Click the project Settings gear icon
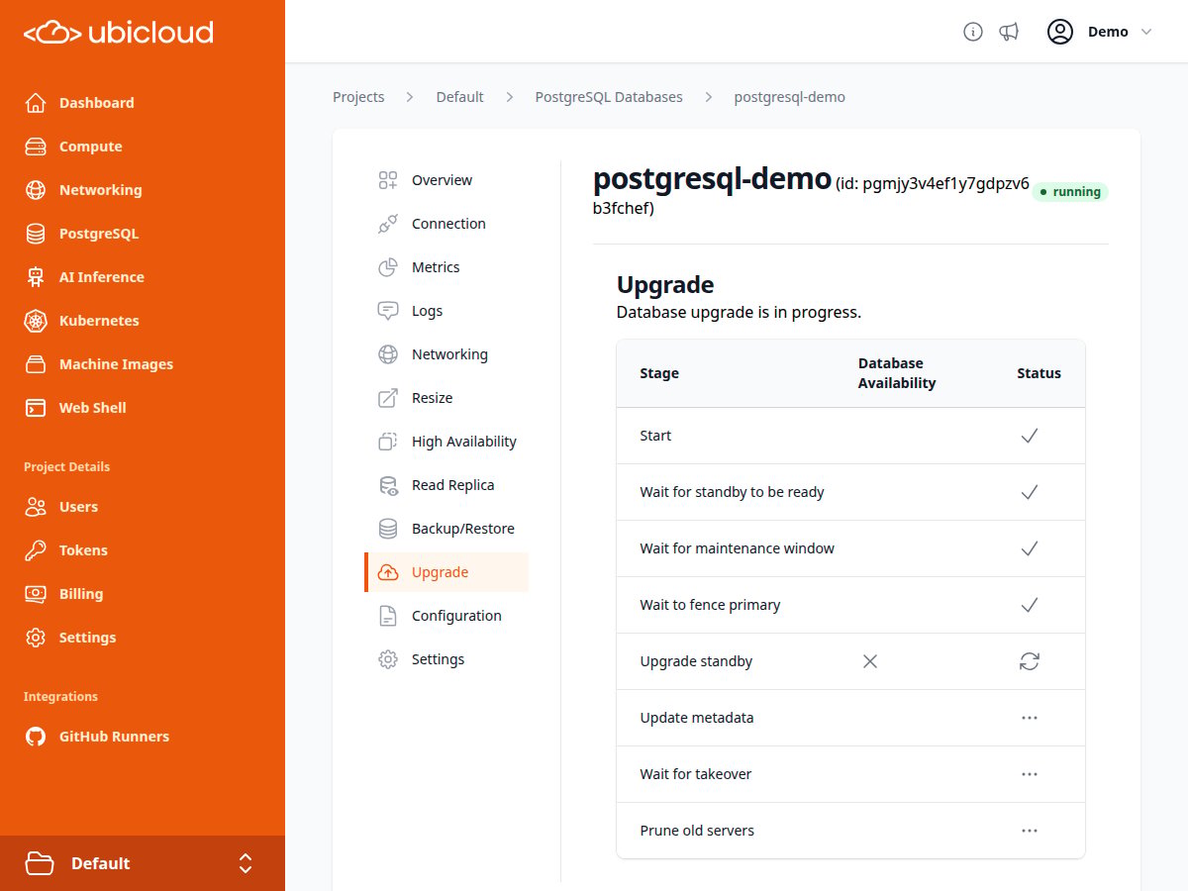 36,638
